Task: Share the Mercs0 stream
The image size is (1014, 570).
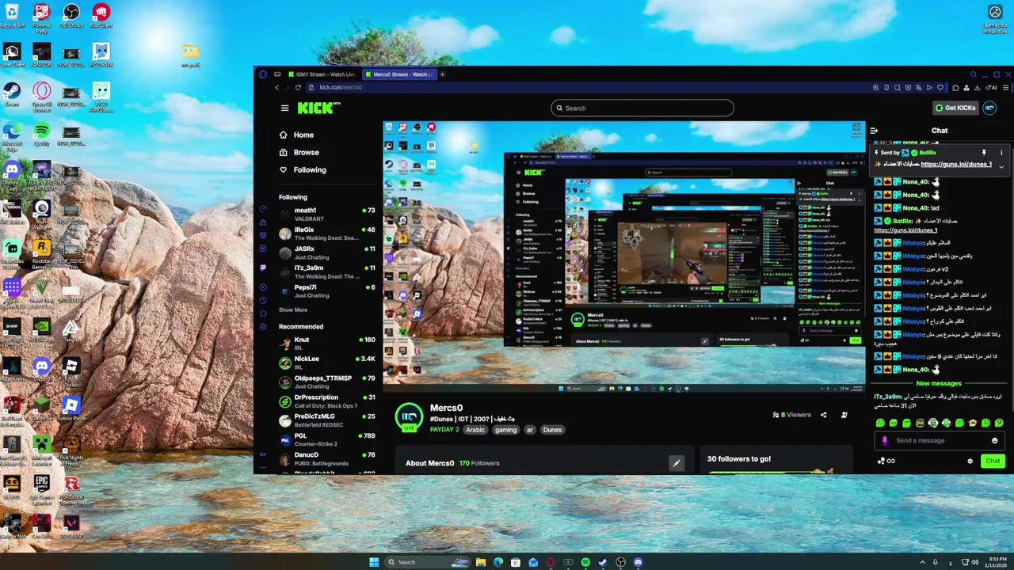Action: (823, 415)
